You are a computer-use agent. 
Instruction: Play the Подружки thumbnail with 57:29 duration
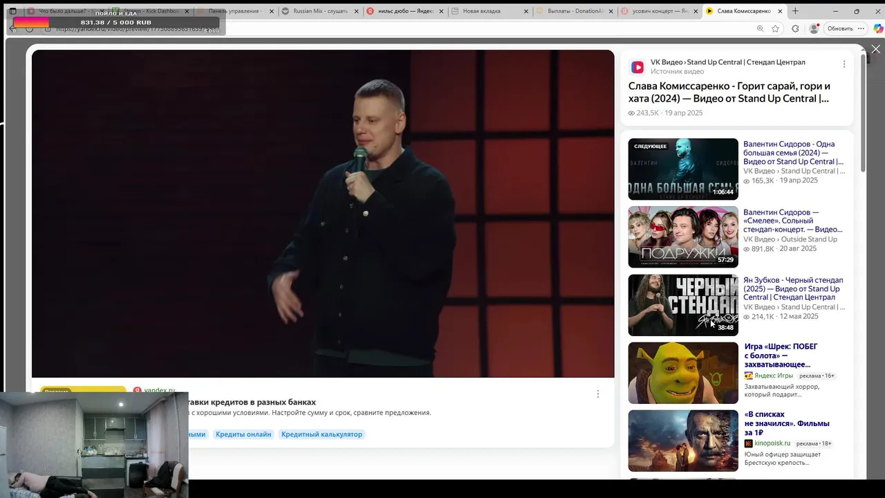(x=683, y=237)
